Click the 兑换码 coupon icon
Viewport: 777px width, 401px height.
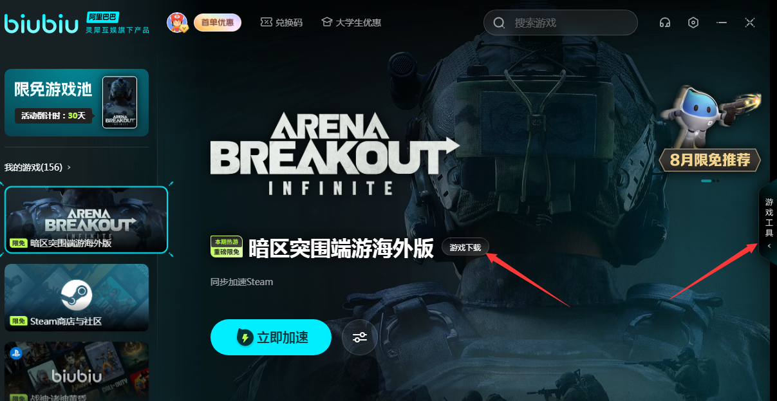[267, 23]
